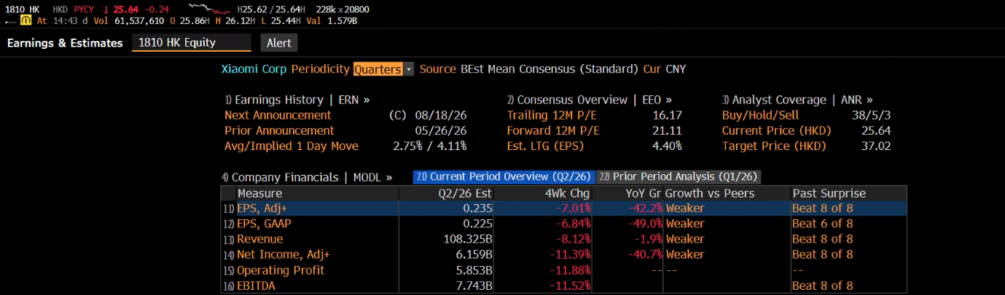Click the Earnings & Estimates screen title
Image resolution: width=1005 pixels, height=295 pixels.
point(65,43)
